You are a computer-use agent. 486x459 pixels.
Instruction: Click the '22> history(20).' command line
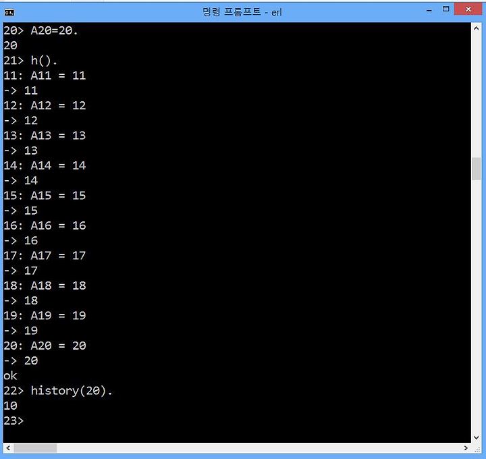click(x=58, y=391)
